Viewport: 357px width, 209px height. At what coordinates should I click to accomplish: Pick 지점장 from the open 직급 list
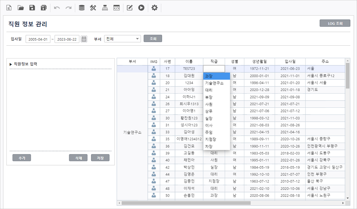point(211,139)
